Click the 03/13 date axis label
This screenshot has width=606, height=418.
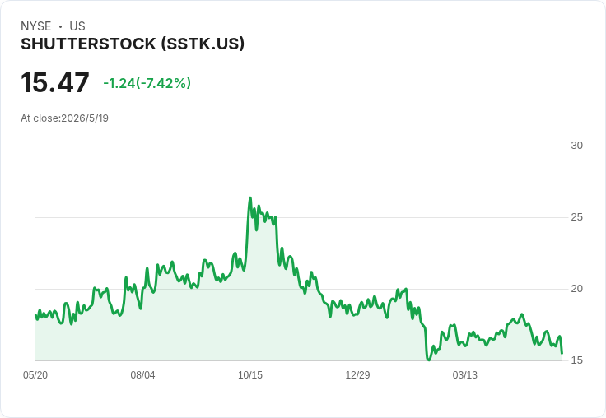pyautogui.click(x=465, y=374)
